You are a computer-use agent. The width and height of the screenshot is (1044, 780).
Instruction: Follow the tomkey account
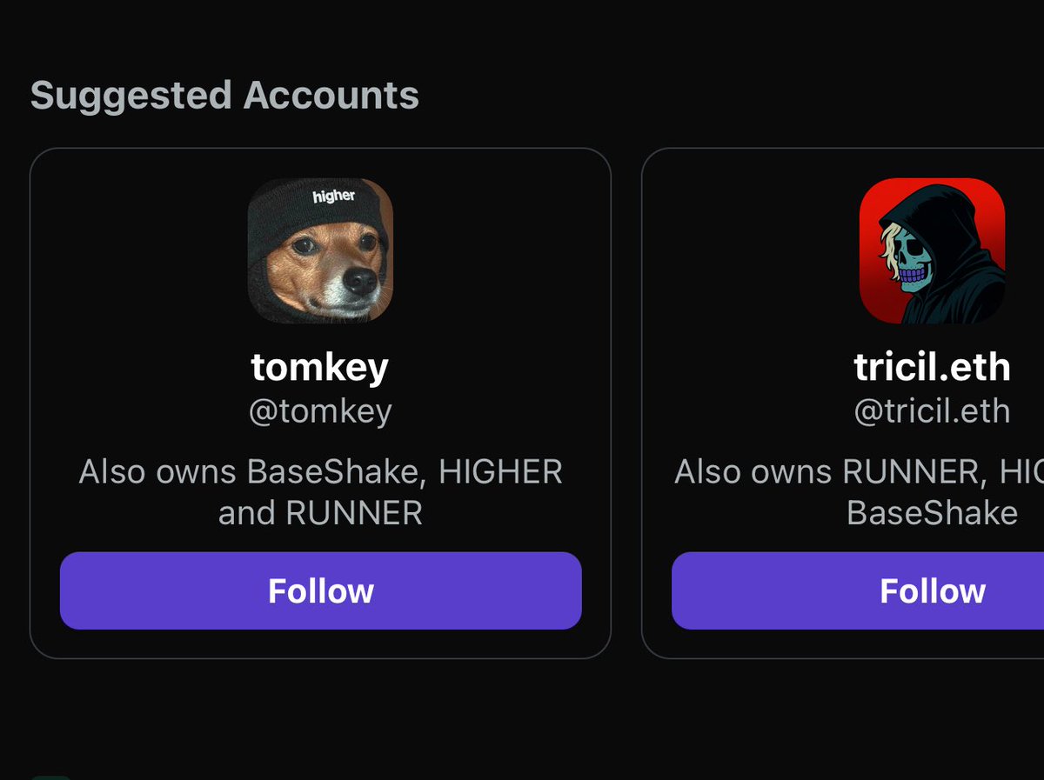pyautogui.click(x=320, y=590)
